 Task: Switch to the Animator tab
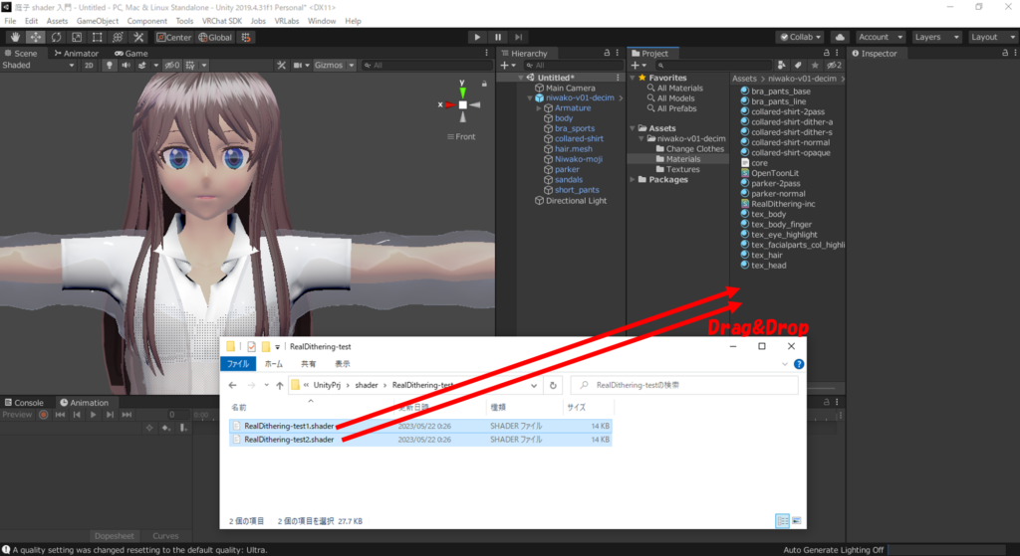[78, 53]
